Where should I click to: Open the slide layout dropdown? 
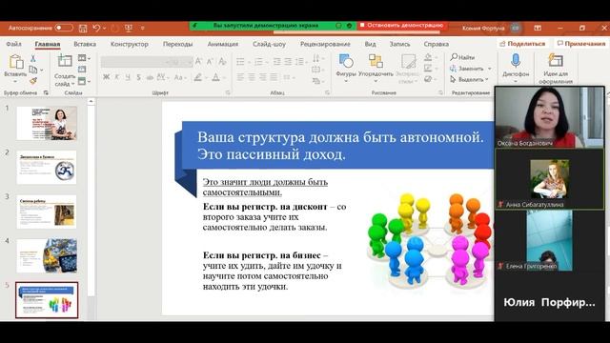[x=84, y=58]
